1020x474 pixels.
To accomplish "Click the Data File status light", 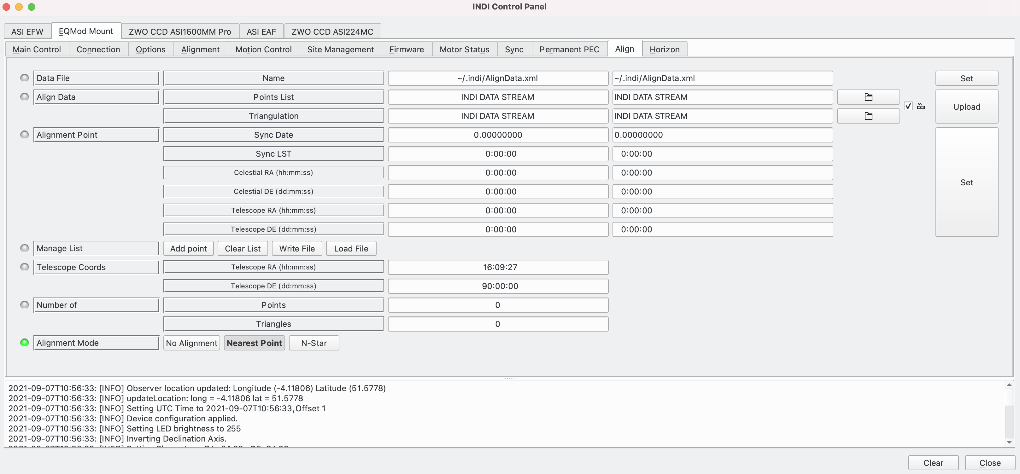I will pyautogui.click(x=25, y=78).
